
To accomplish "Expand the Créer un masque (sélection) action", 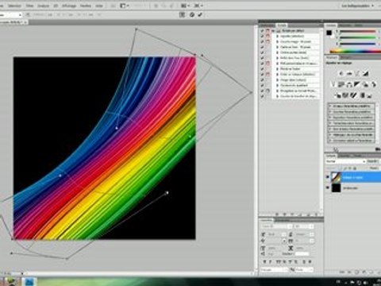I will pyautogui.click(x=277, y=74).
